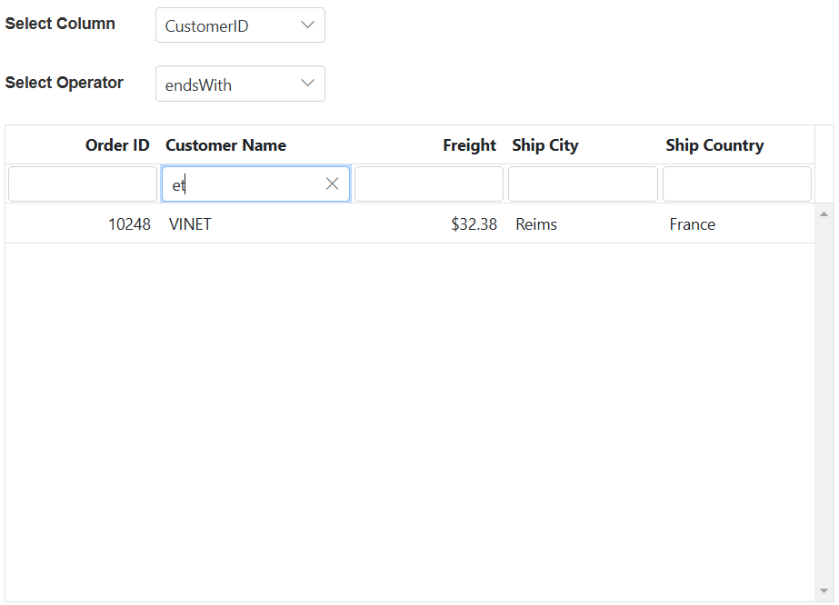Clear the Customer Name filter text
The width and height of the screenshot is (839, 605).
tap(332, 184)
